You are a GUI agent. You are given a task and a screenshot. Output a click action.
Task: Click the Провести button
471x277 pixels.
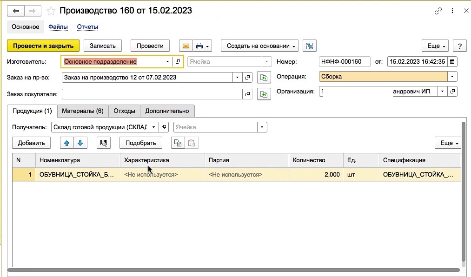(x=150, y=46)
